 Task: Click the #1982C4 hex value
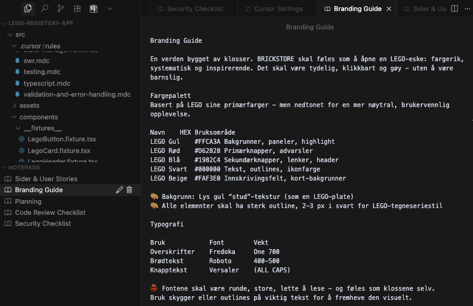coord(207,160)
